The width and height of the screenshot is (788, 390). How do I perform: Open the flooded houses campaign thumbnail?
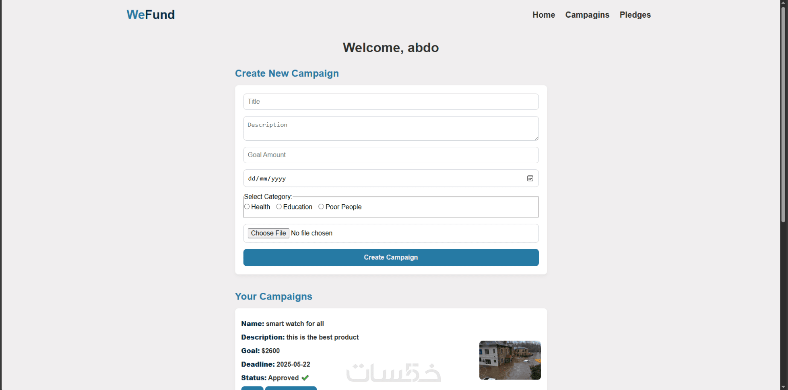[510, 360]
